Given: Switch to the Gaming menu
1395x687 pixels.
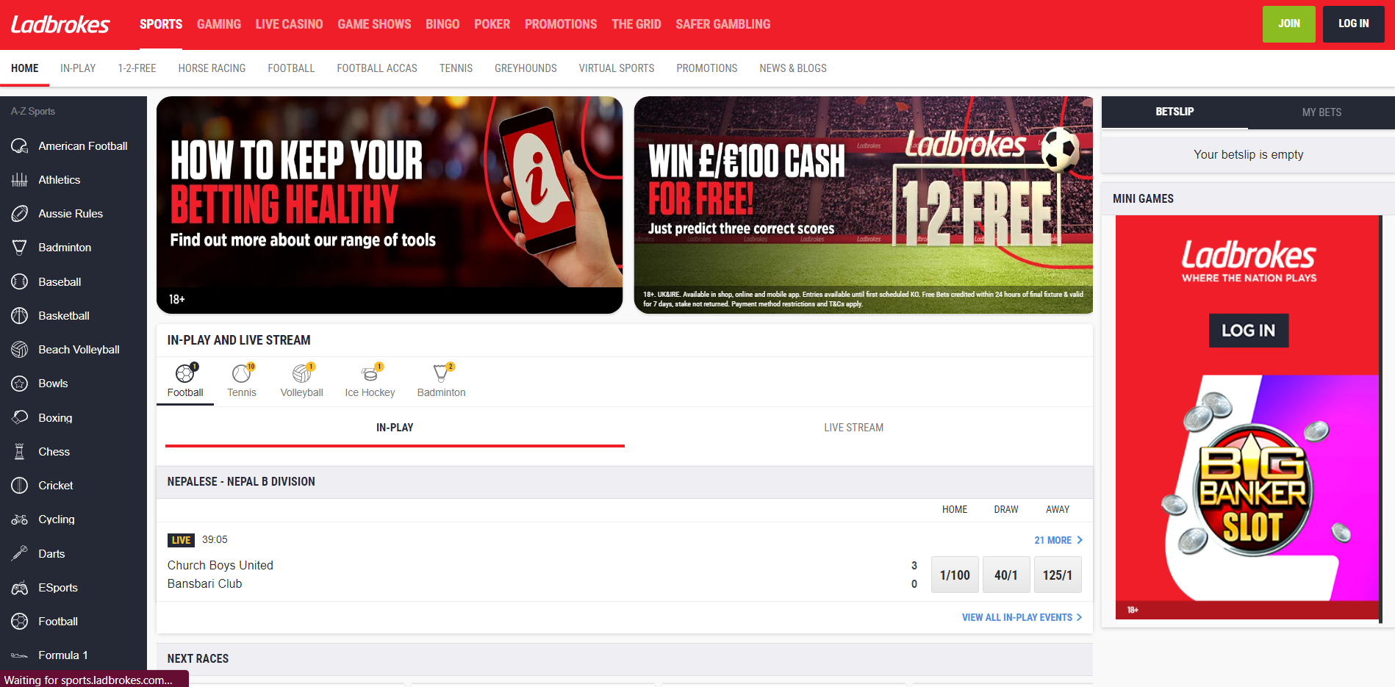Looking at the screenshot, I should tap(219, 24).
